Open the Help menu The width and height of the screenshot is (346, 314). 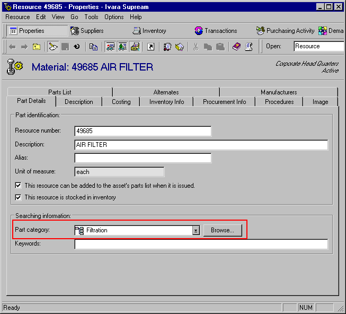coord(136,17)
